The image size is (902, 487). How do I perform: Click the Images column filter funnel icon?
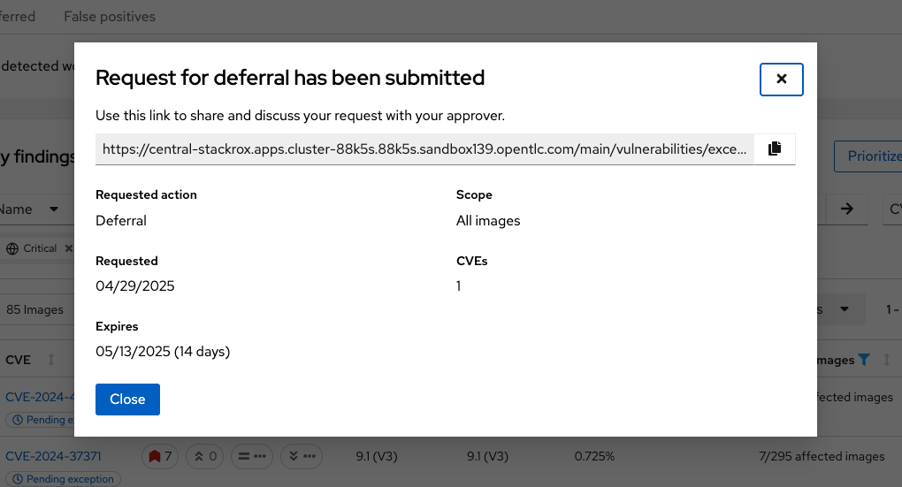click(x=863, y=360)
